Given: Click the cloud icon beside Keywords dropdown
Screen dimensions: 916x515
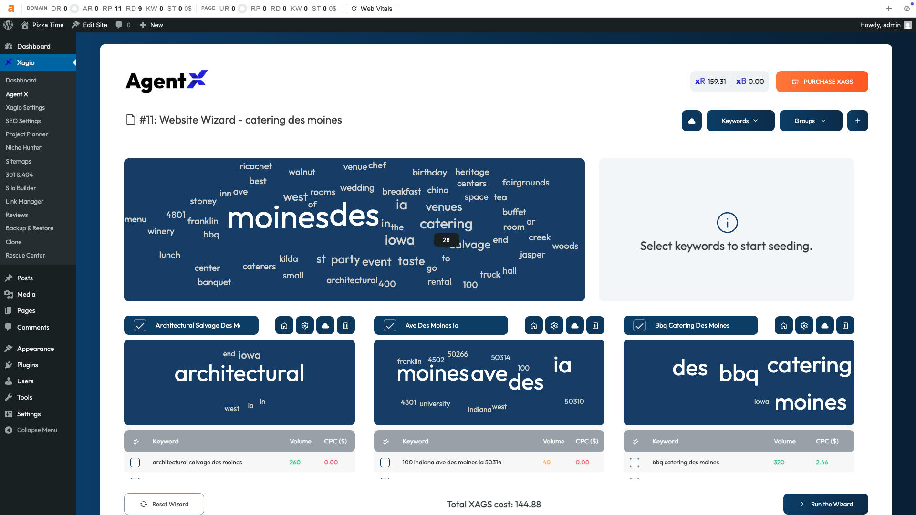Looking at the screenshot, I should [x=691, y=121].
